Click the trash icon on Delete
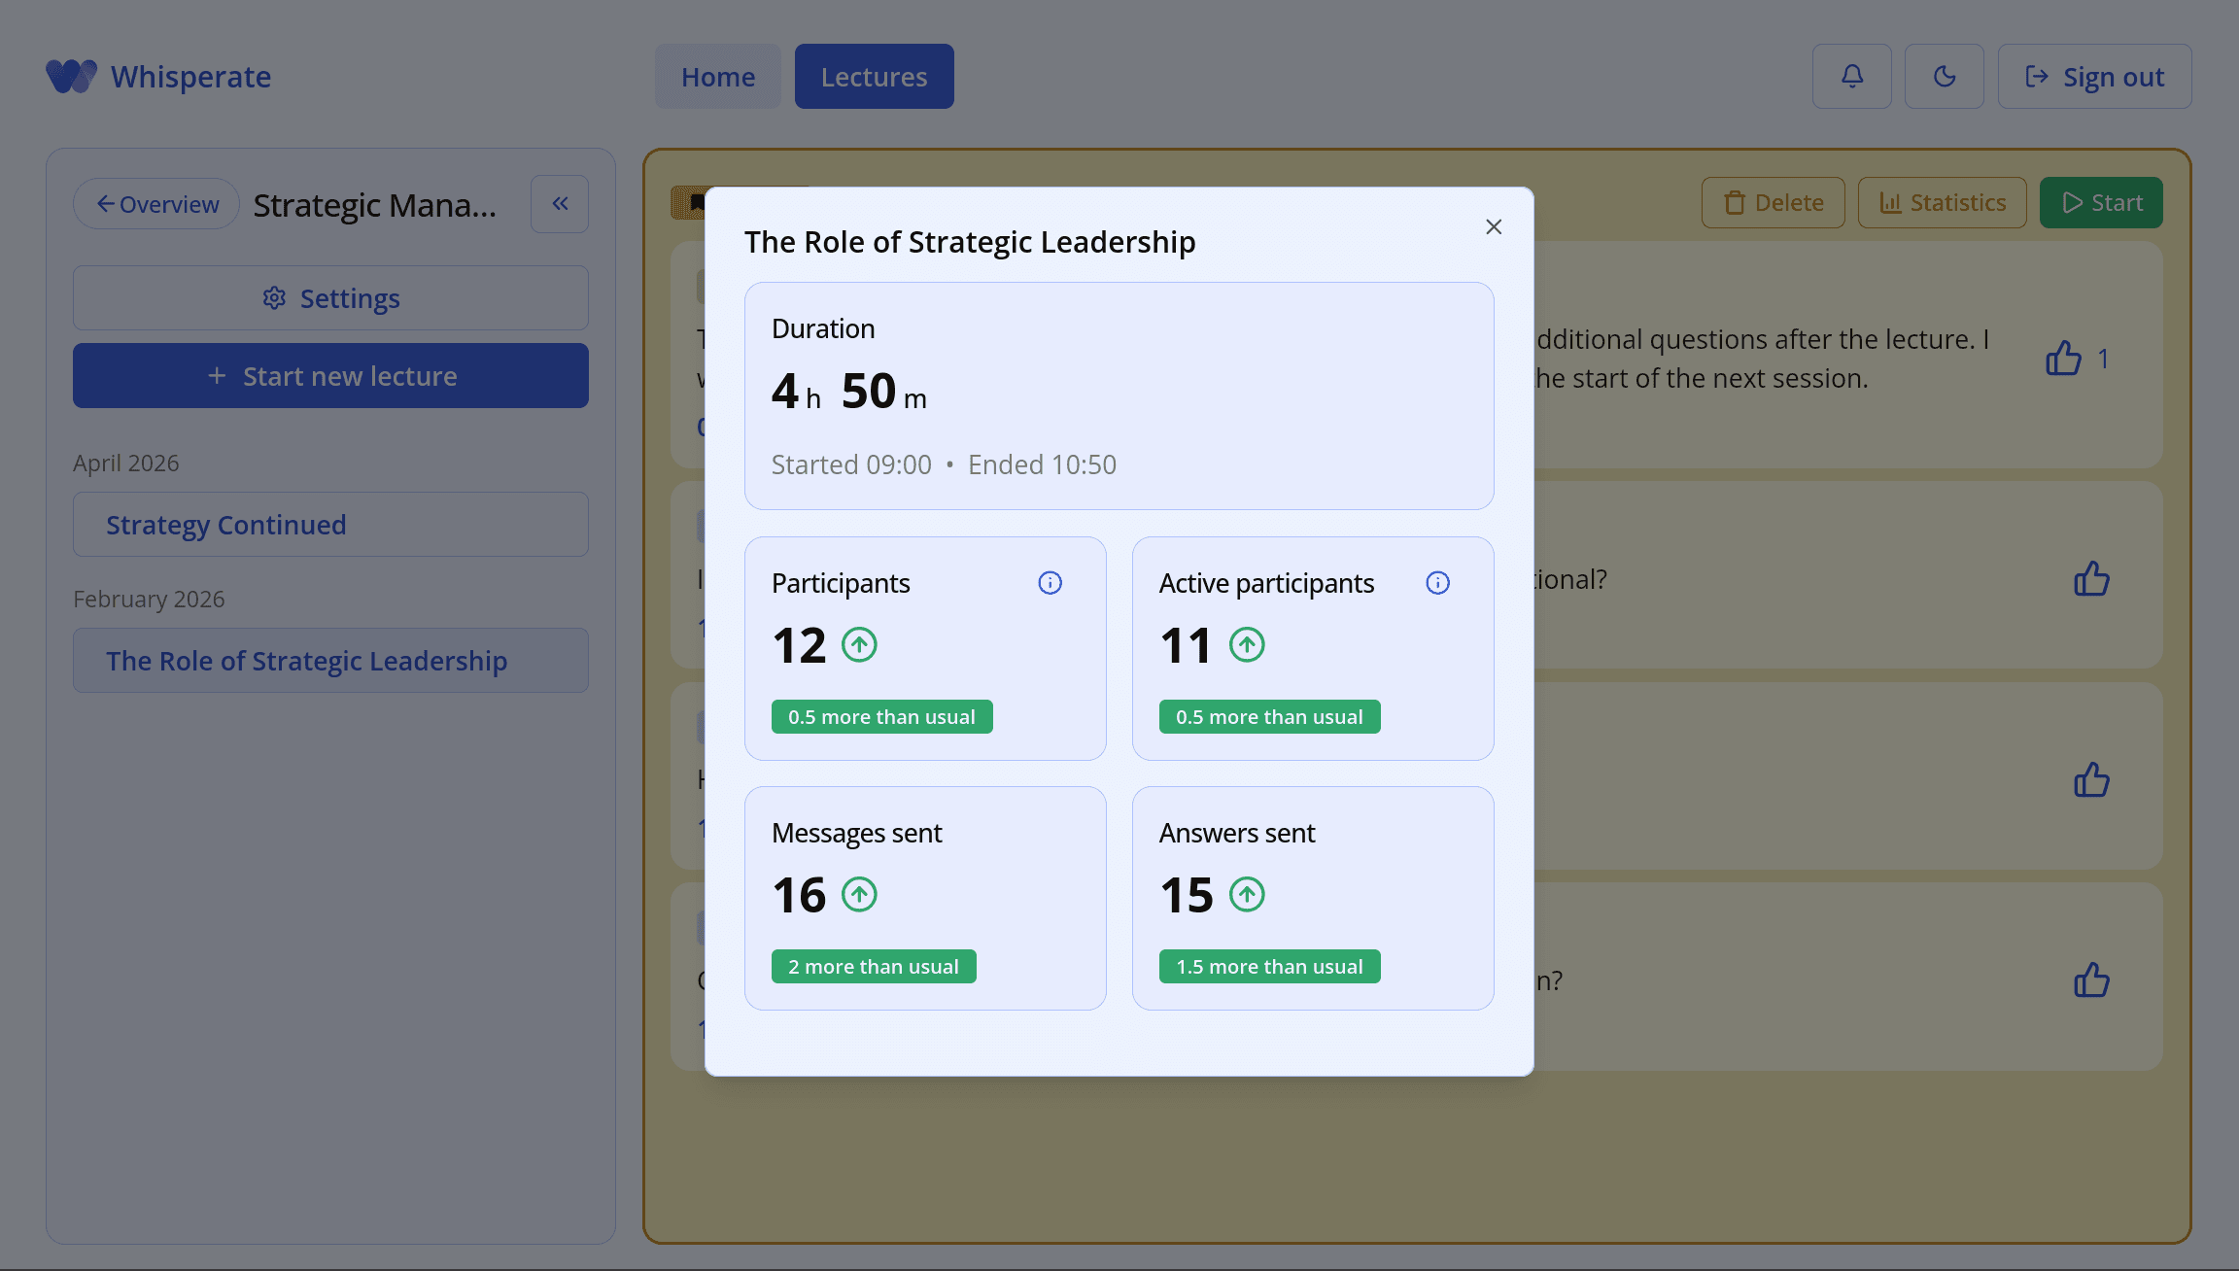Image resolution: width=2239 pixels, height=1271 pixels. click(1734, 202)
